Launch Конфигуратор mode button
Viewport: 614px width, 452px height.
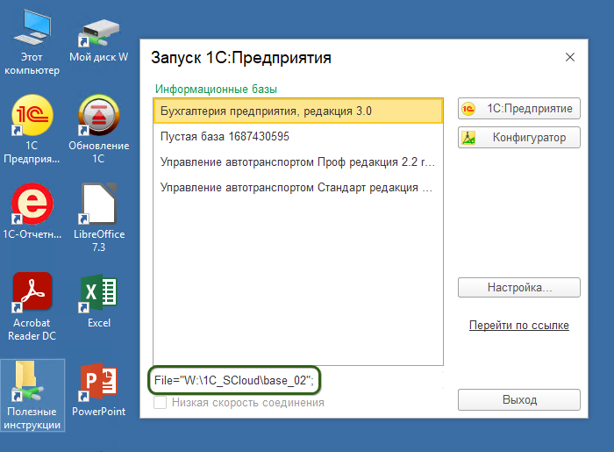click(519, 138)
